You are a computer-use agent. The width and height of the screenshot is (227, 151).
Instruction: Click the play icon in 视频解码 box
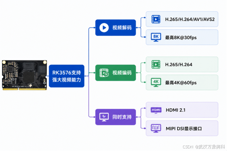pos(104,28)
